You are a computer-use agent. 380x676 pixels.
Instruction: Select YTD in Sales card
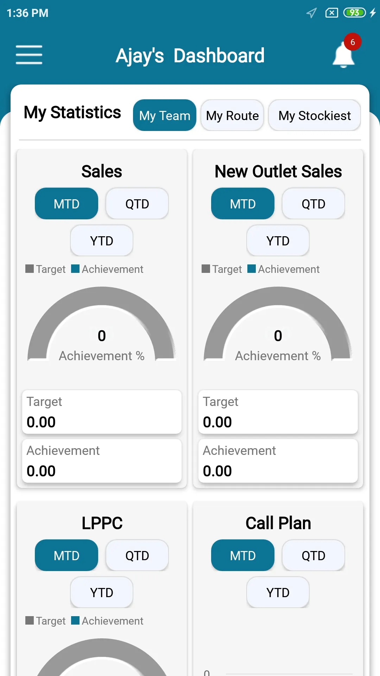point(102,240)
